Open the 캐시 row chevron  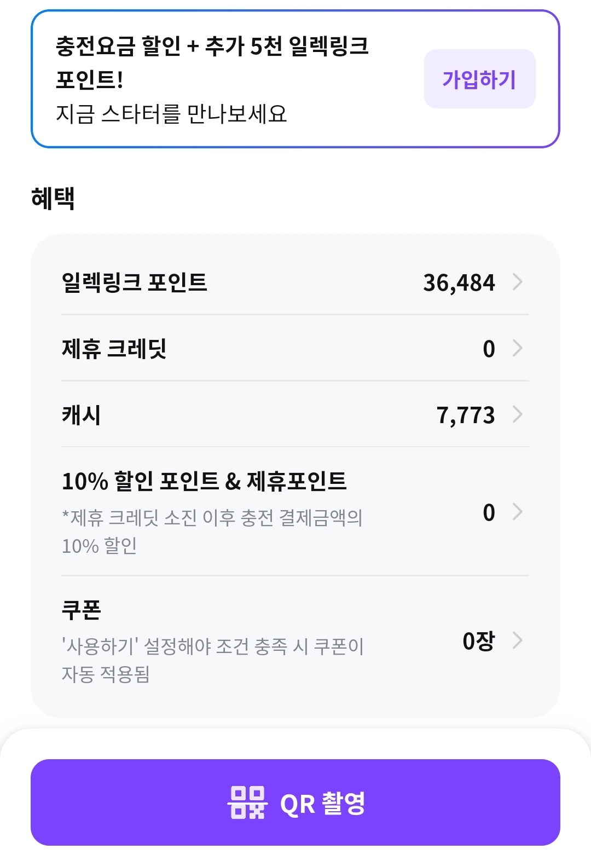(518, 414)
